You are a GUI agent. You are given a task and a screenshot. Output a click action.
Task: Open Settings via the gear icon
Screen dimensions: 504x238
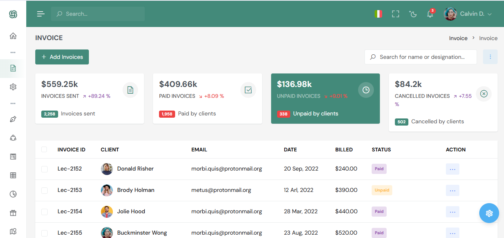13,87
